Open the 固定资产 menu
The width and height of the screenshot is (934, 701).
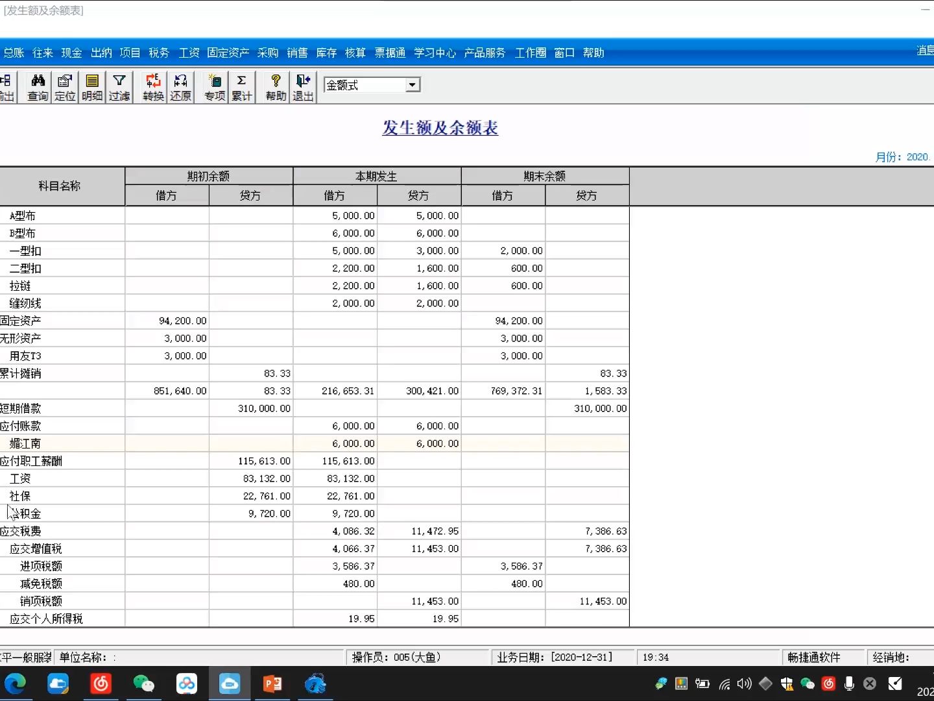[228, 53]
